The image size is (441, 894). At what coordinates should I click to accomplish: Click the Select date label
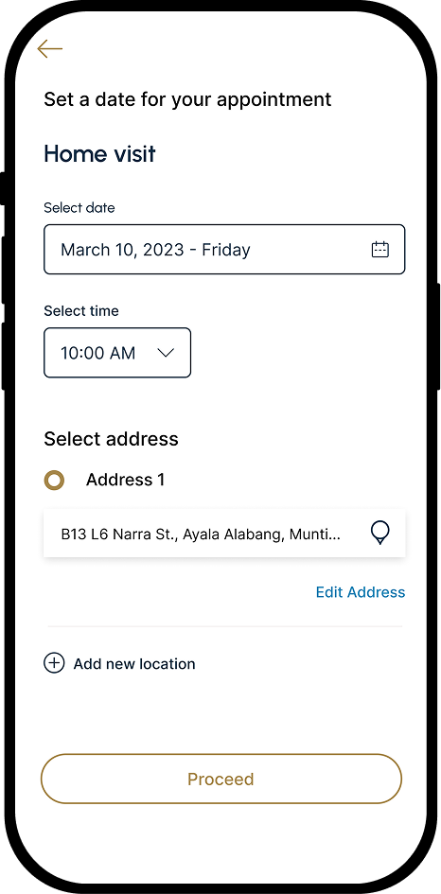coord(79,208)
